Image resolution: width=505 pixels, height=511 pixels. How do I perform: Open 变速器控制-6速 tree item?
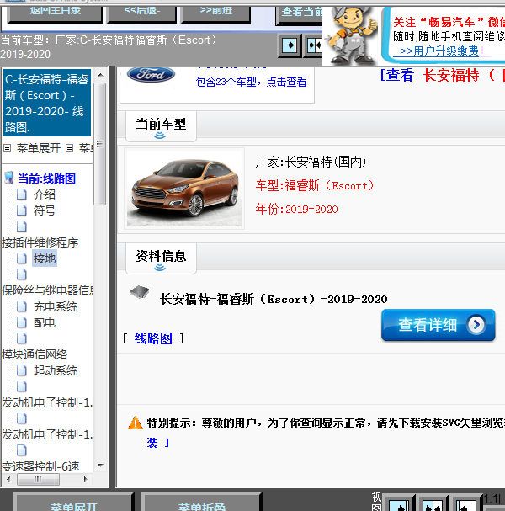(x=40, y=466)
